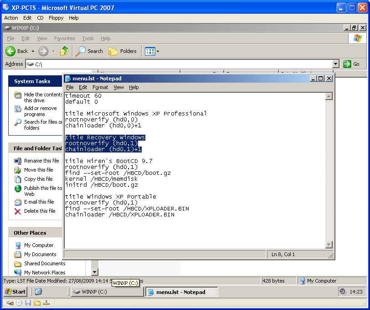Click the Go button beside the Address bar
Viewport: 370px width, 310px height.
coord(351,64)
